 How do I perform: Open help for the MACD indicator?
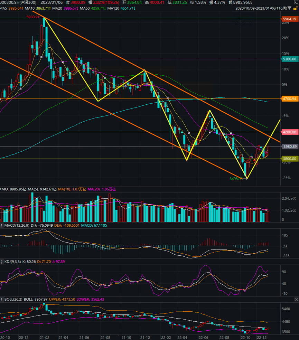(x=2, y=226)
